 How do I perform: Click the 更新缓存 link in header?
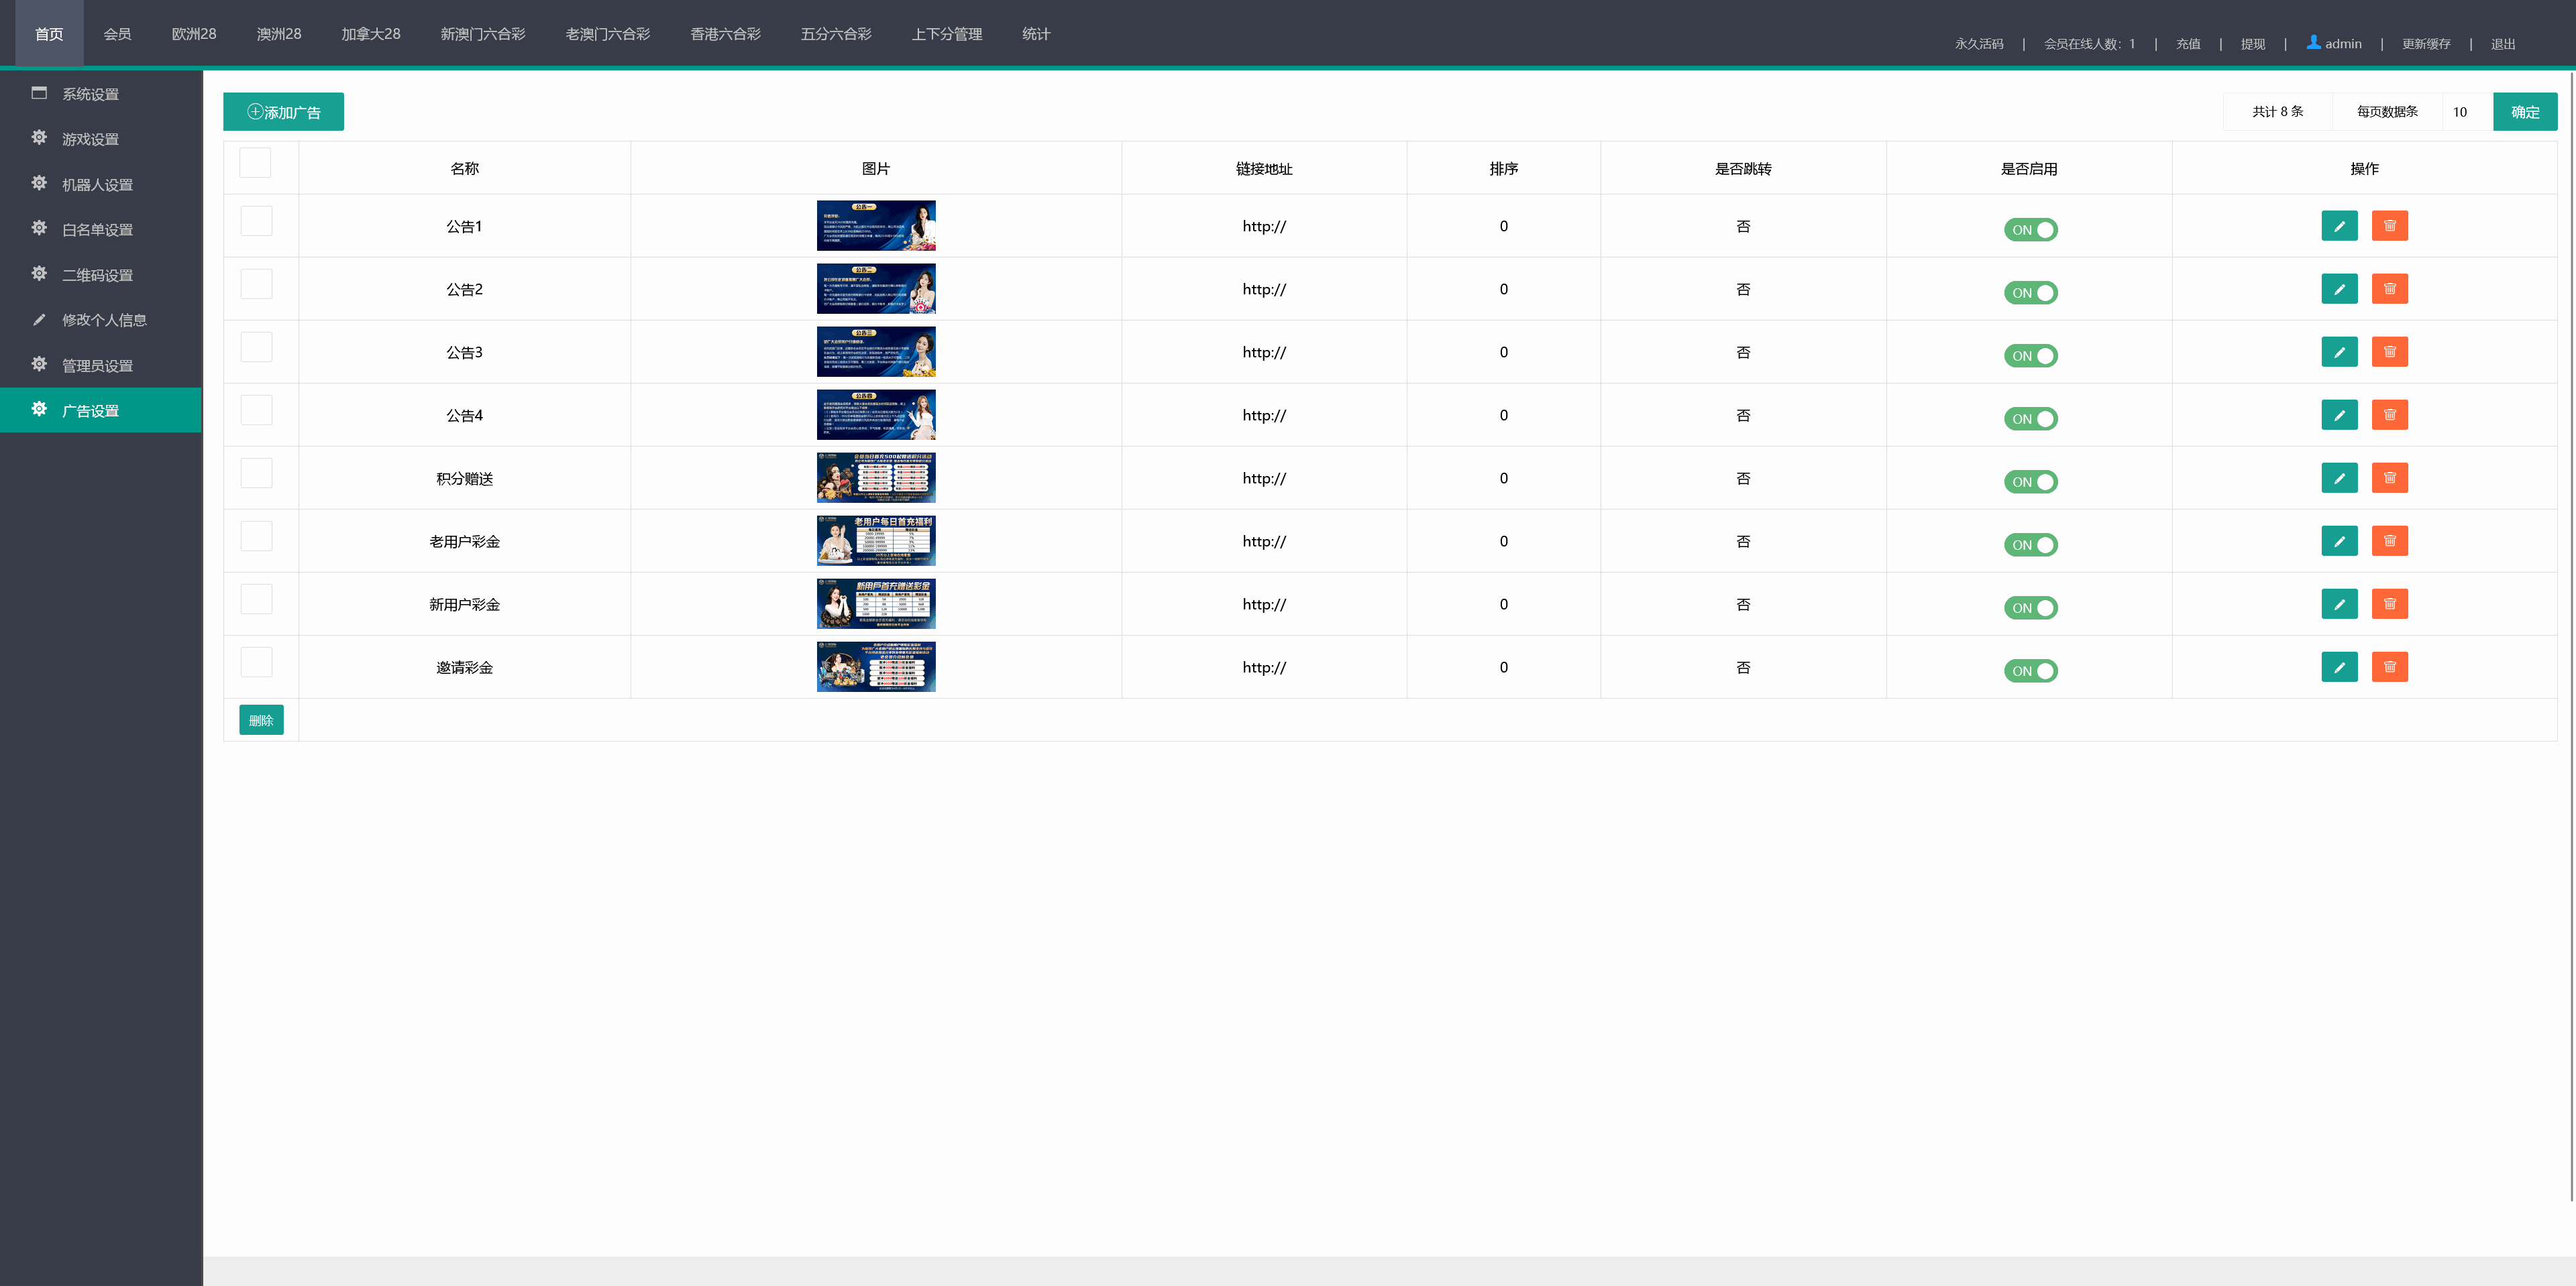click(x=2425, y=44)
